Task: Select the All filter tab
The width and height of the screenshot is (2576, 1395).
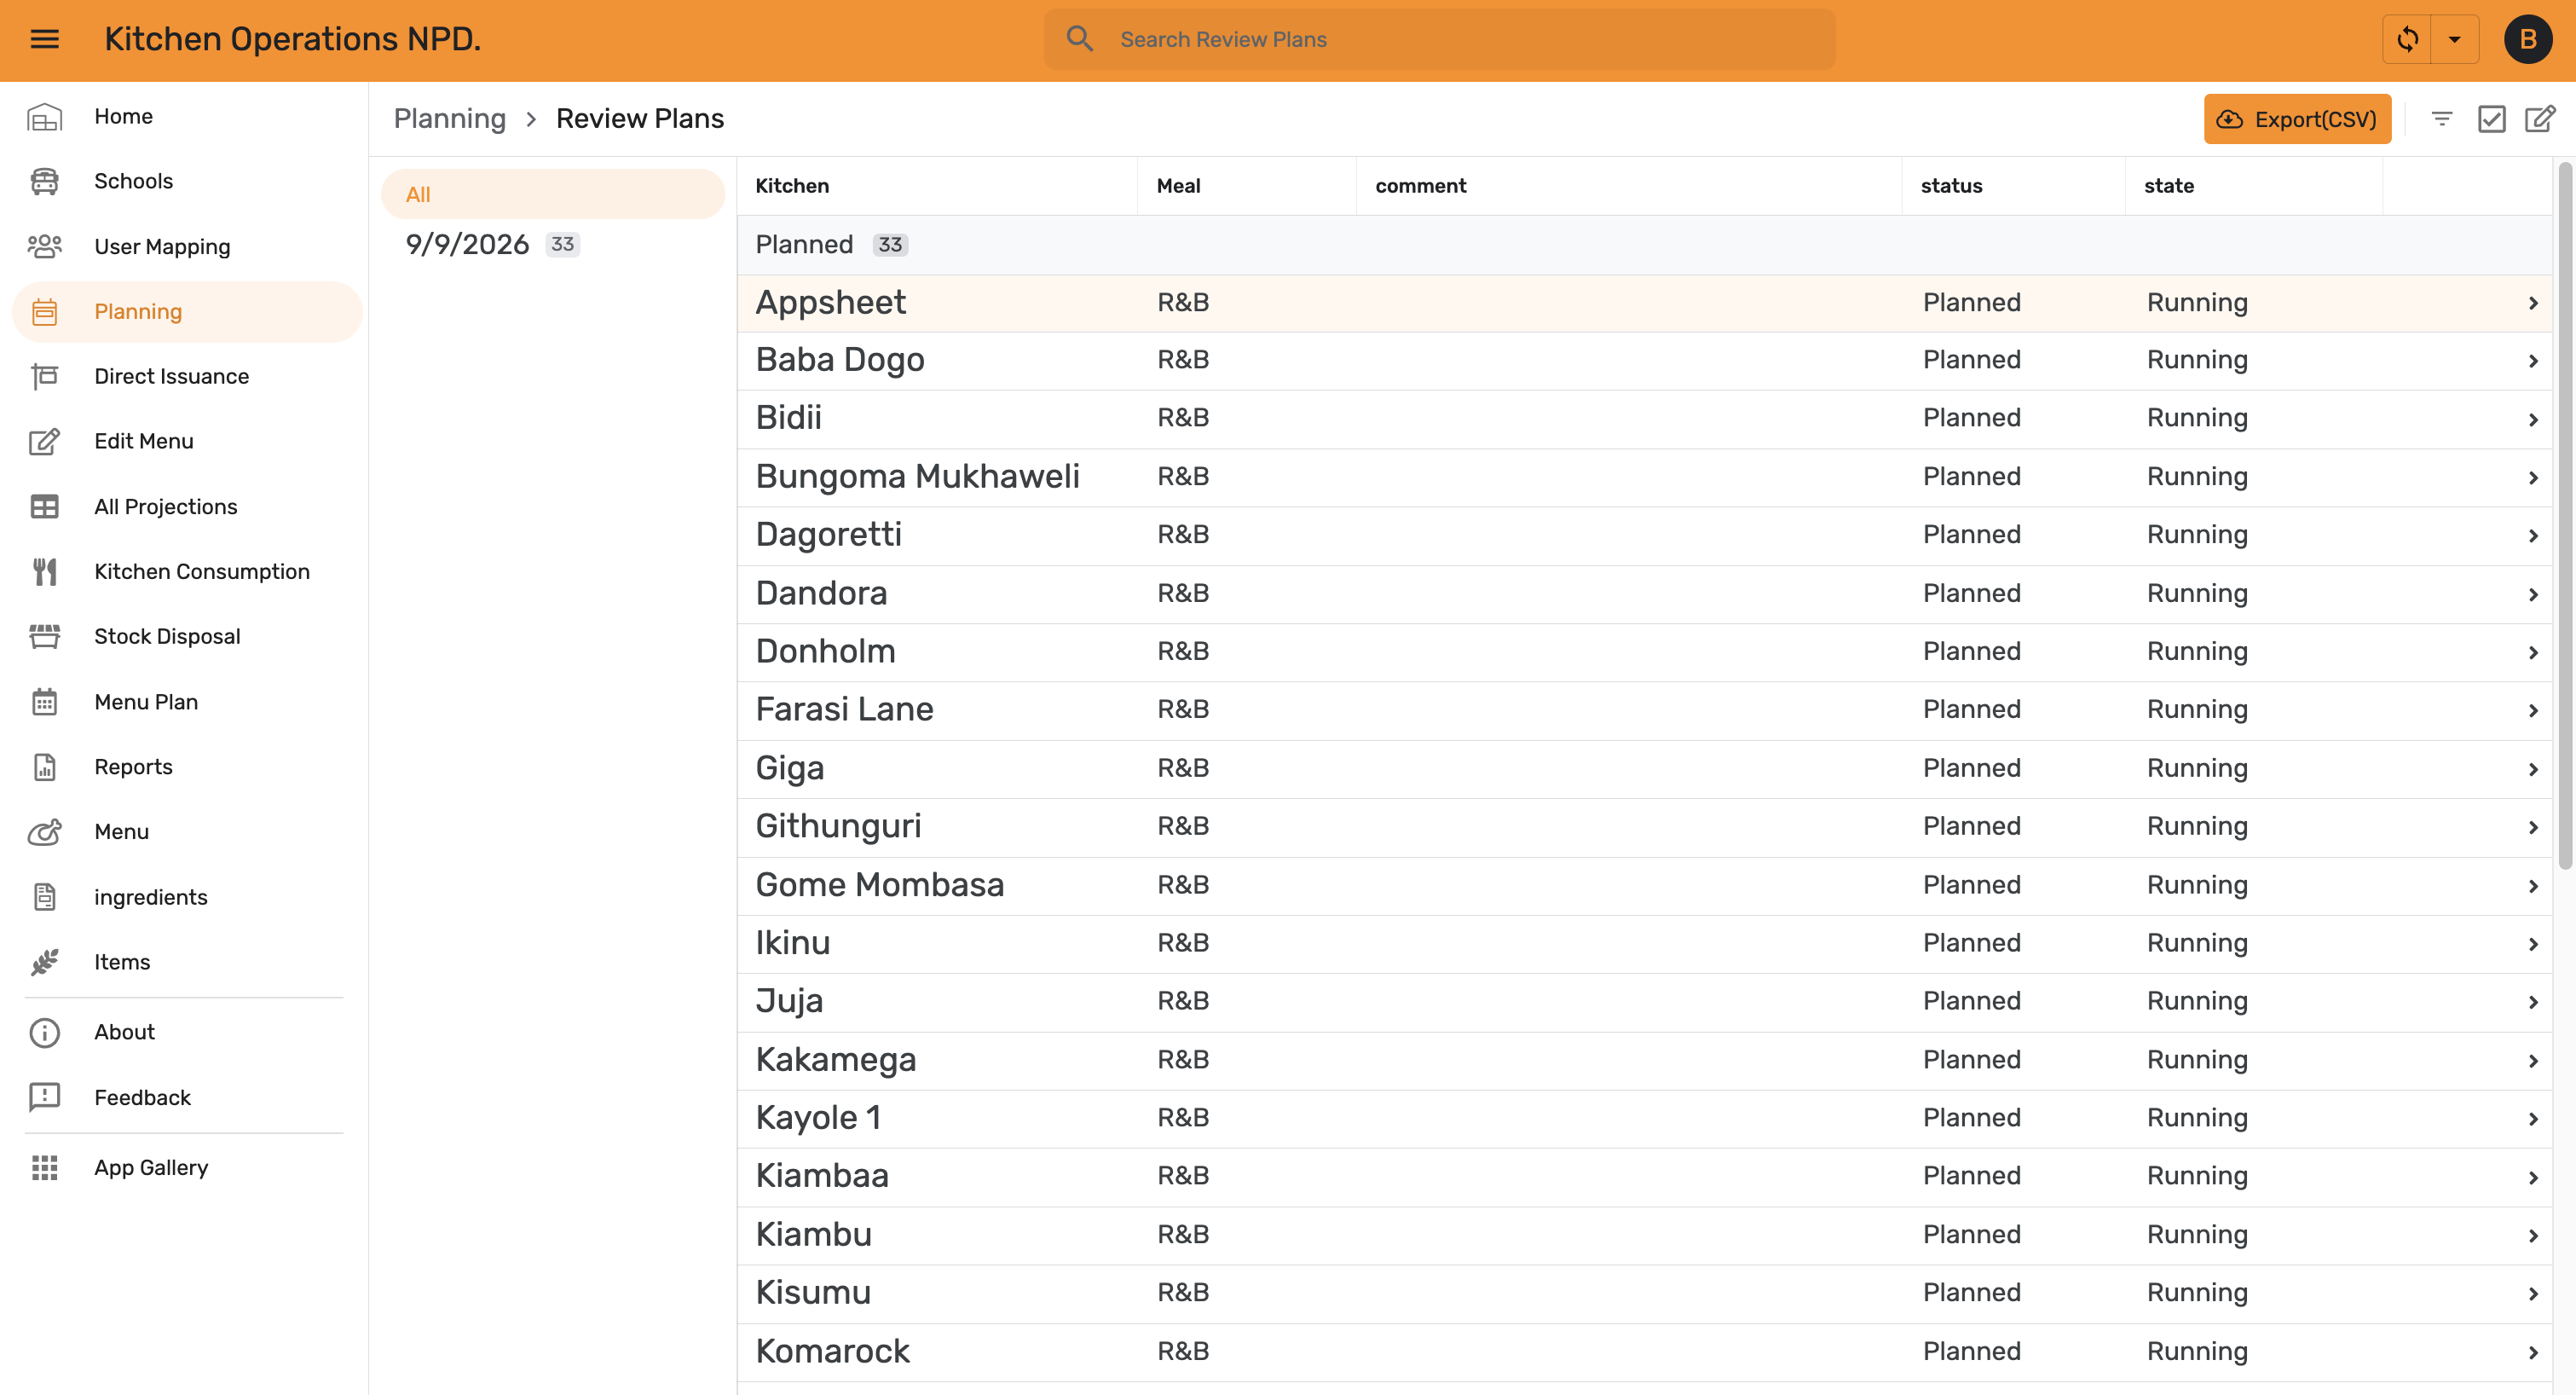Action: coord(552,194)
